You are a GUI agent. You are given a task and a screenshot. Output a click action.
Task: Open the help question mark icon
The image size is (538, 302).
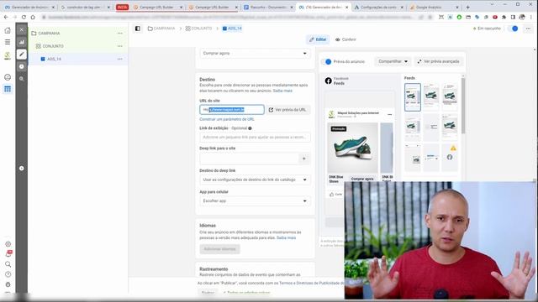(x=8, y=274)
